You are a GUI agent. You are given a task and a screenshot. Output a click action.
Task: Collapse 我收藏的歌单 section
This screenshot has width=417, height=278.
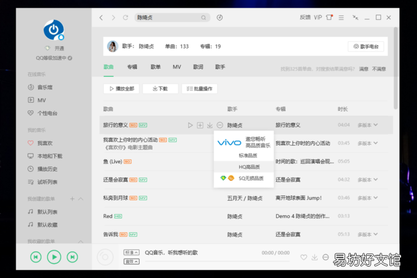pyautogui.click(x=81, y=241)
